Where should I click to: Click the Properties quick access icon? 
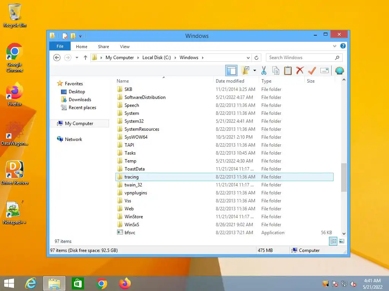tap(65, 36)
